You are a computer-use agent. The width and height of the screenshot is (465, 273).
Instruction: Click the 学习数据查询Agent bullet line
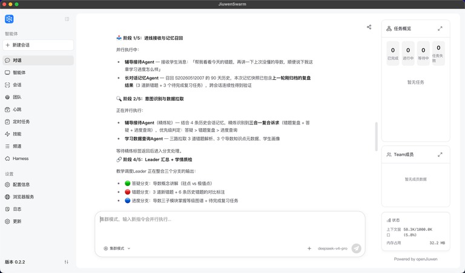[x=202, y=139]
